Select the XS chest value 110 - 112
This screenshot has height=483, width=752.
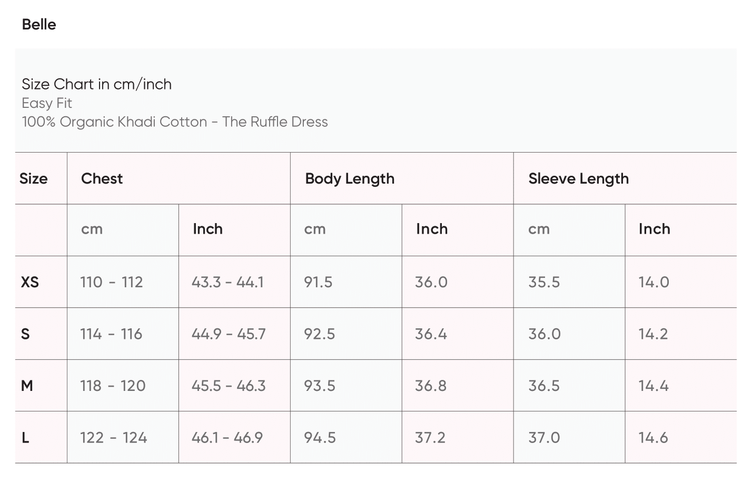coord(112,282)
